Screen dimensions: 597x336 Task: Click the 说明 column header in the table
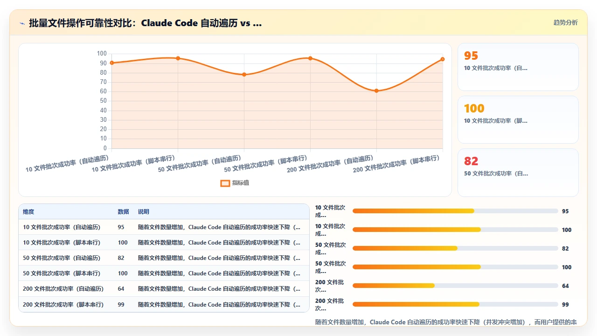144,212
